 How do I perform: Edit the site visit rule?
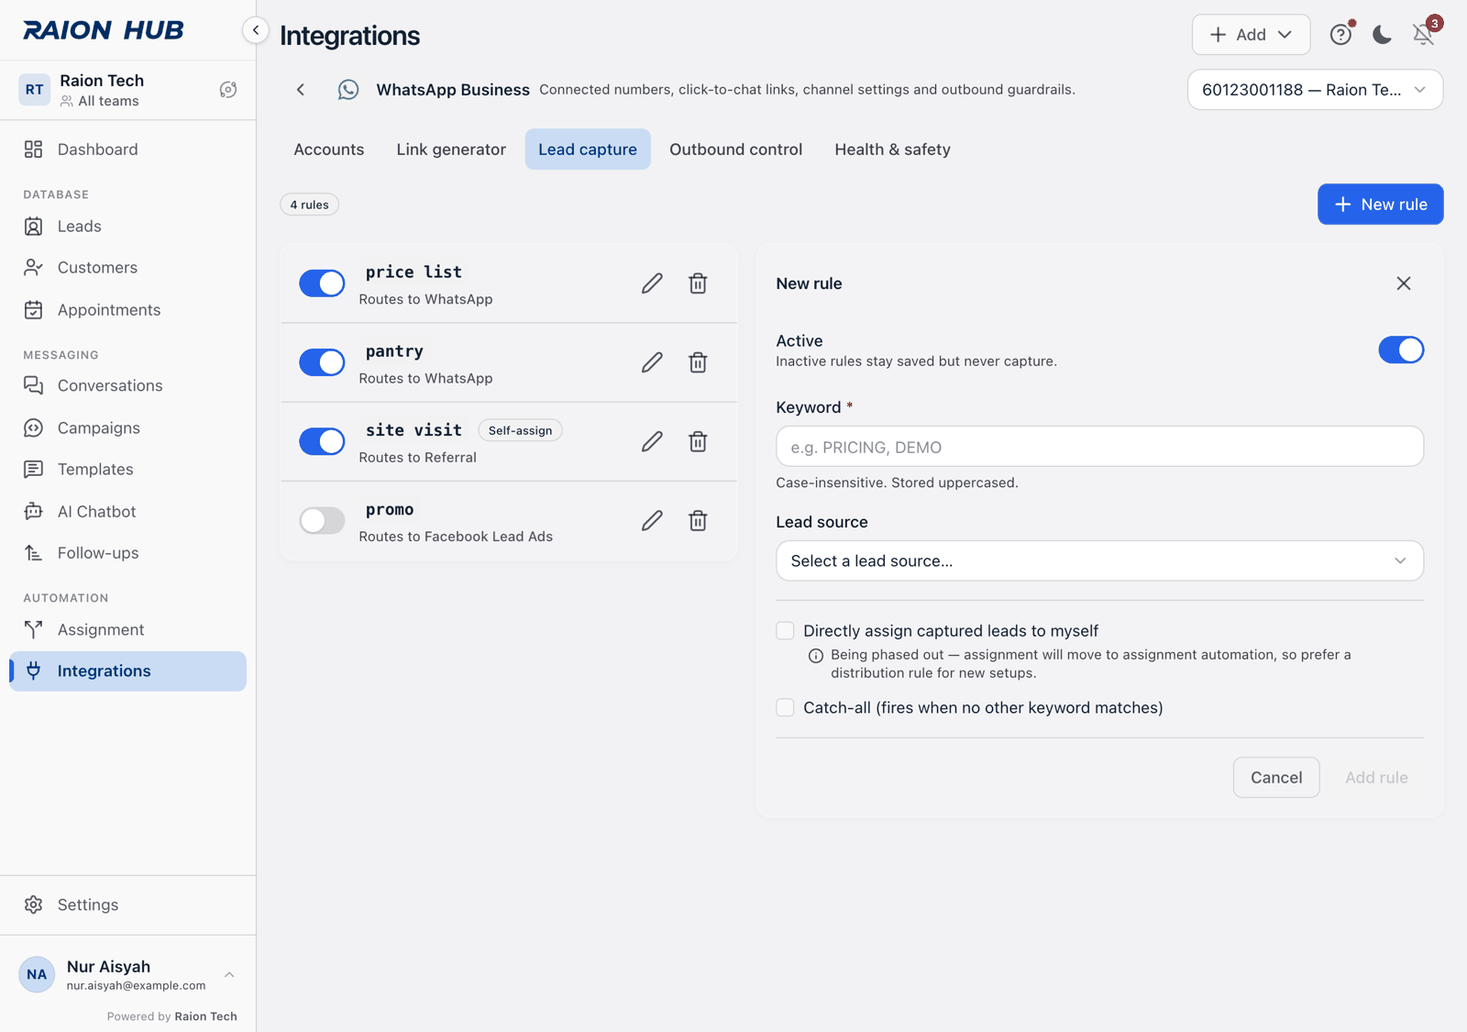coord(652,441)
